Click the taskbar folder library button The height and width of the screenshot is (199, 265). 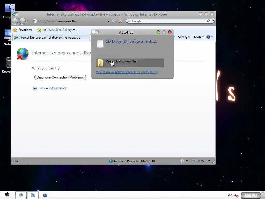pos(33,195)
